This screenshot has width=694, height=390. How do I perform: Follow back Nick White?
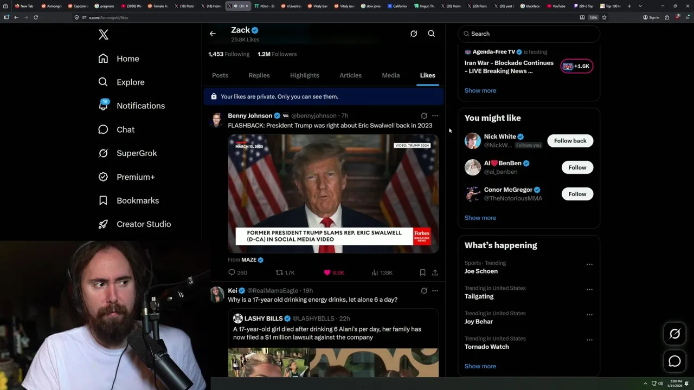(x=570, y=141)
